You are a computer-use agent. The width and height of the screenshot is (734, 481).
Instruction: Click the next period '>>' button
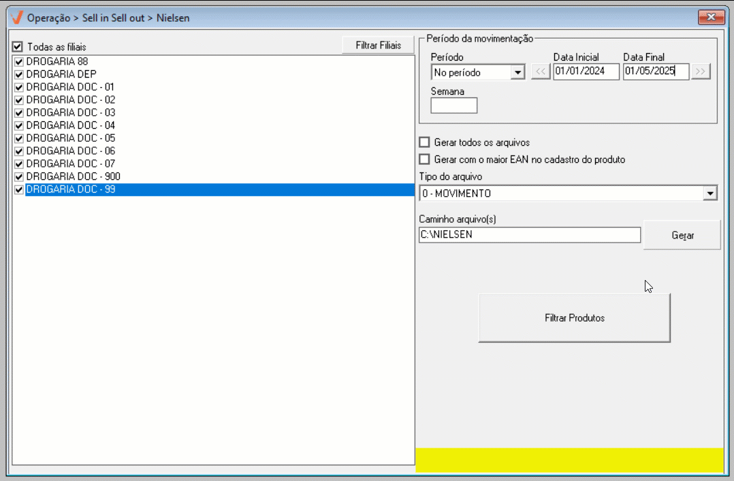point(700,72)
